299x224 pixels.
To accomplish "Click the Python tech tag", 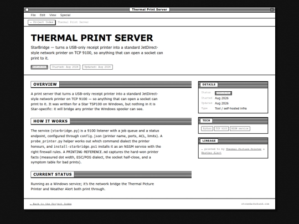I will pyautogui.click(x=207, y=128).
